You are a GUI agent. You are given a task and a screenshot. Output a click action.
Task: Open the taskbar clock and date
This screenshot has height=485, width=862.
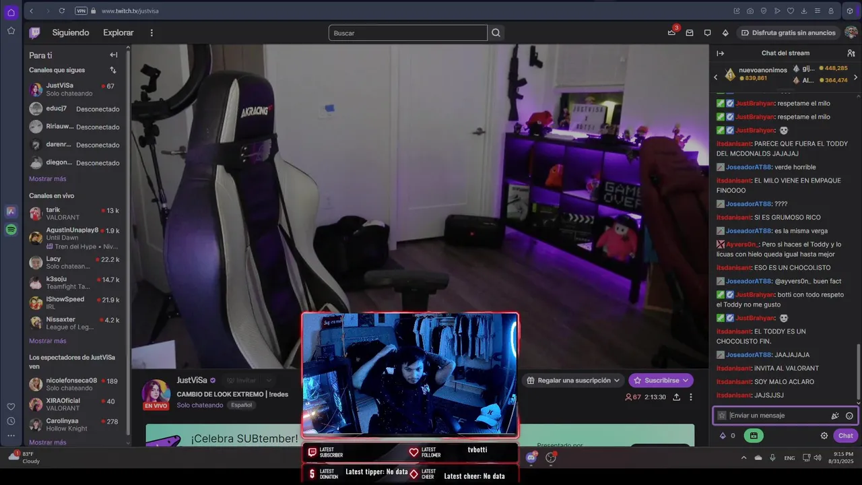point(840,457)
